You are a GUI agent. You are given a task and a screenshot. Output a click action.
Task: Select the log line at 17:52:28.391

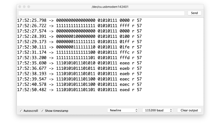[79, 36]
